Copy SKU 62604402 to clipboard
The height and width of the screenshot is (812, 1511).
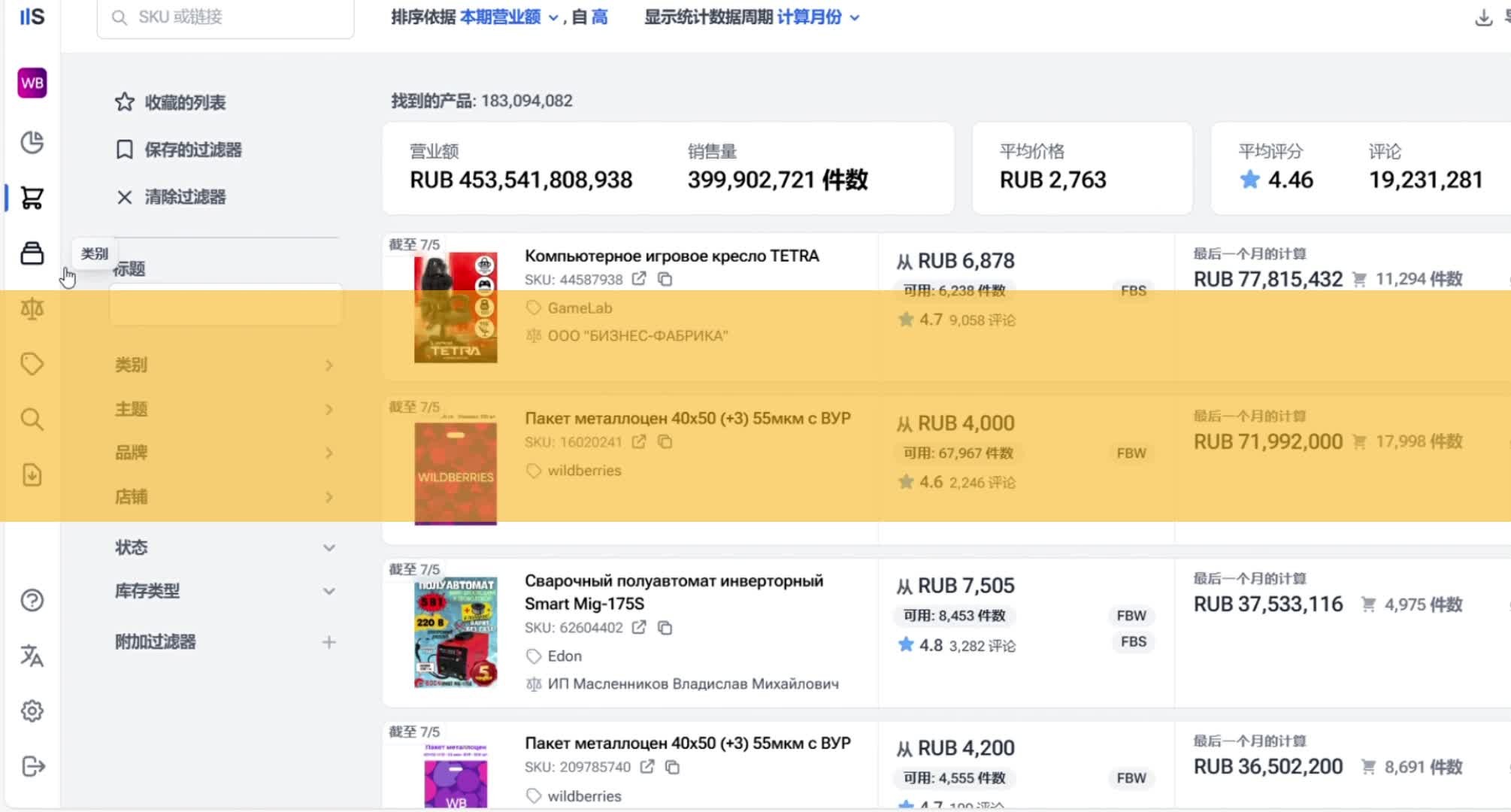click(x=665, y=627)
